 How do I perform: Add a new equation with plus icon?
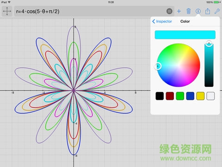click(x=179, y=11)
